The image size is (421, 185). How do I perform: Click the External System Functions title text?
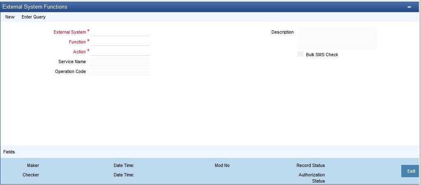[x=35, y=7]
